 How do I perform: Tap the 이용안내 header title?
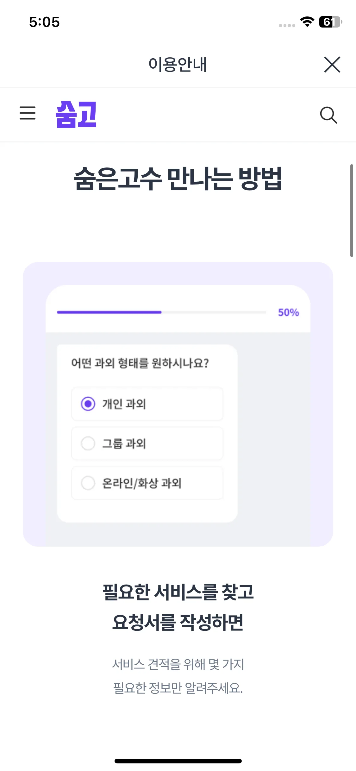click(178, 65)
